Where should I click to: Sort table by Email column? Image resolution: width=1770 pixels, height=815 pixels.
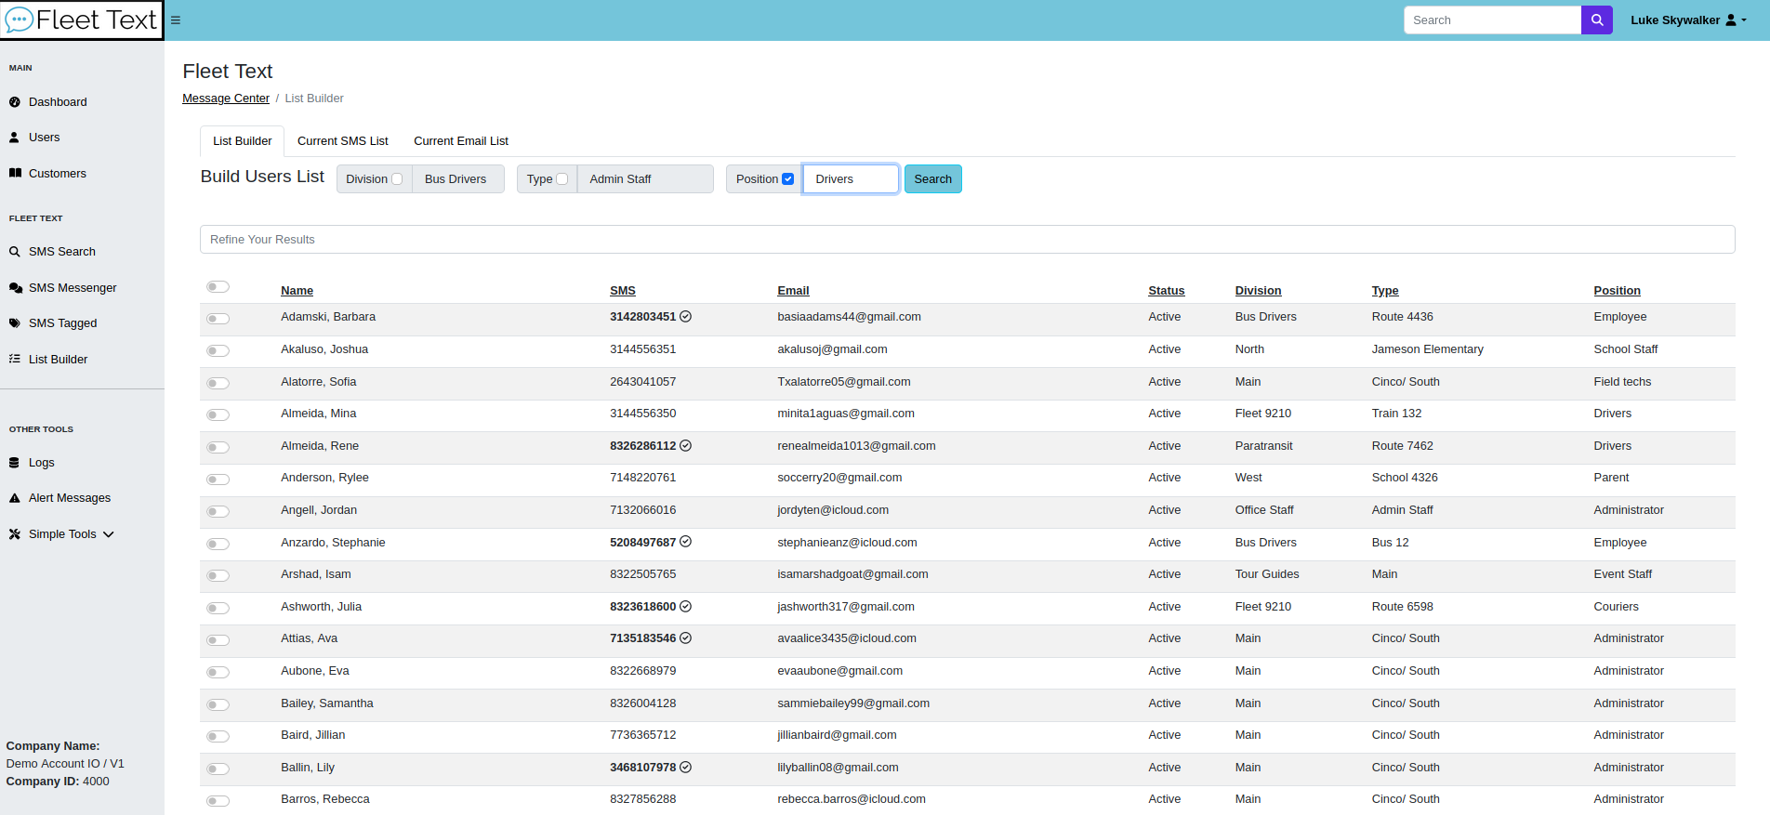coord(793,291)
